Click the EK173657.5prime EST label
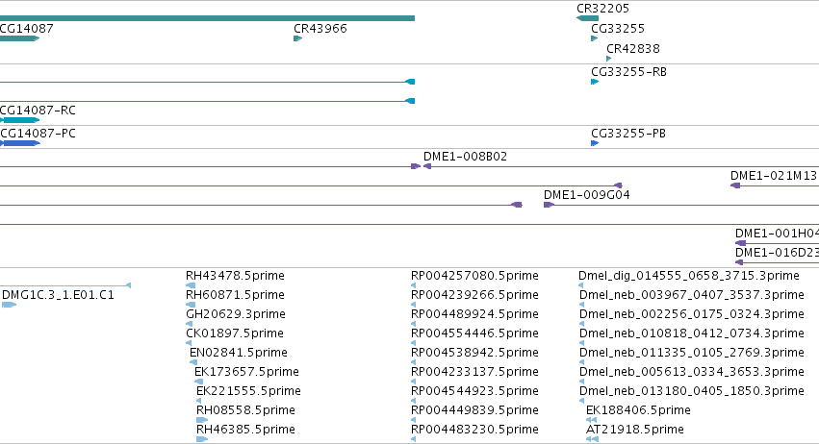The width and height of the screenshot is (819, 444). coord(246,372)
